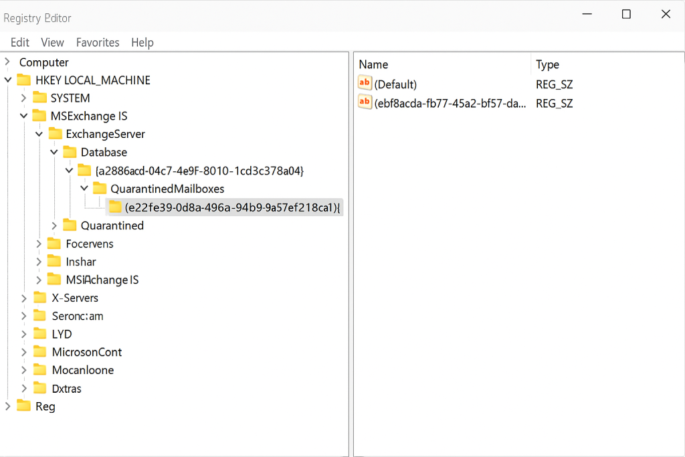Click the HKEY LOCAL_MACHINE folder icon
685x457 pixels.
(x=24, y=80)
